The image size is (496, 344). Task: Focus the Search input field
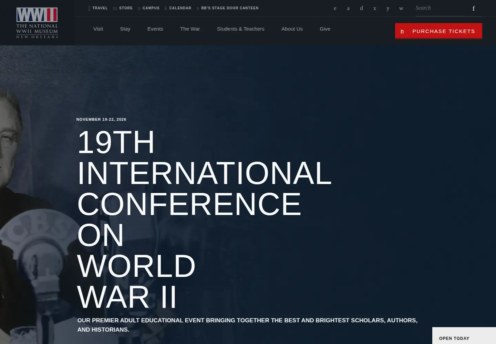(x=440, y=8)
